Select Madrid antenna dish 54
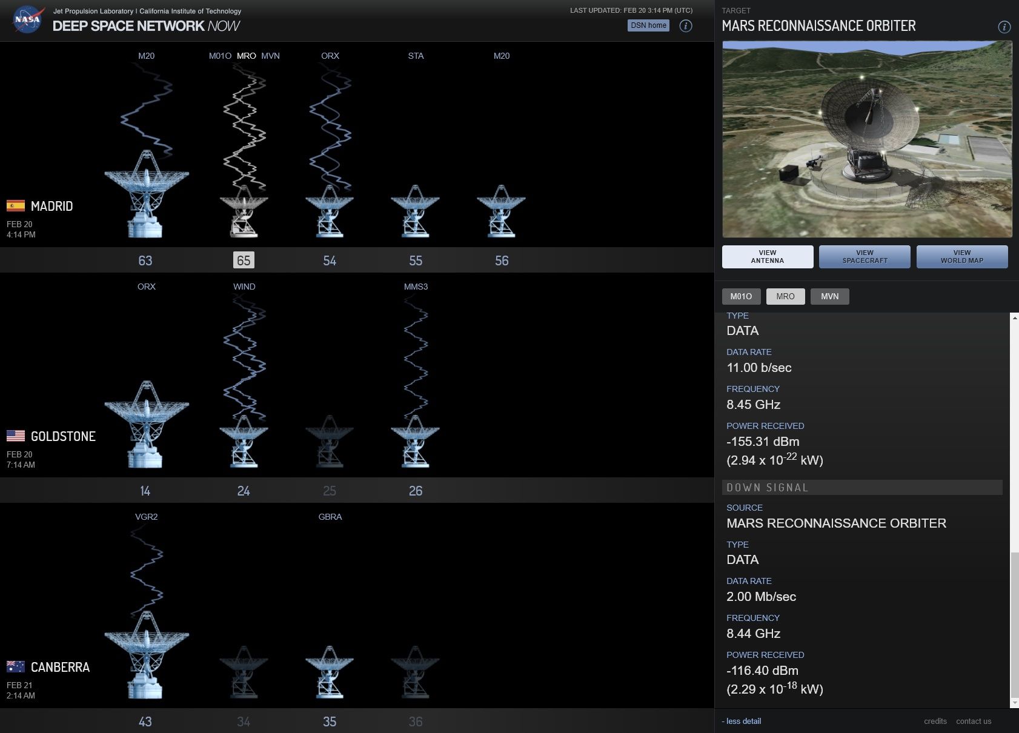This screenshot has height=733, width=1019. coord(330,211)
